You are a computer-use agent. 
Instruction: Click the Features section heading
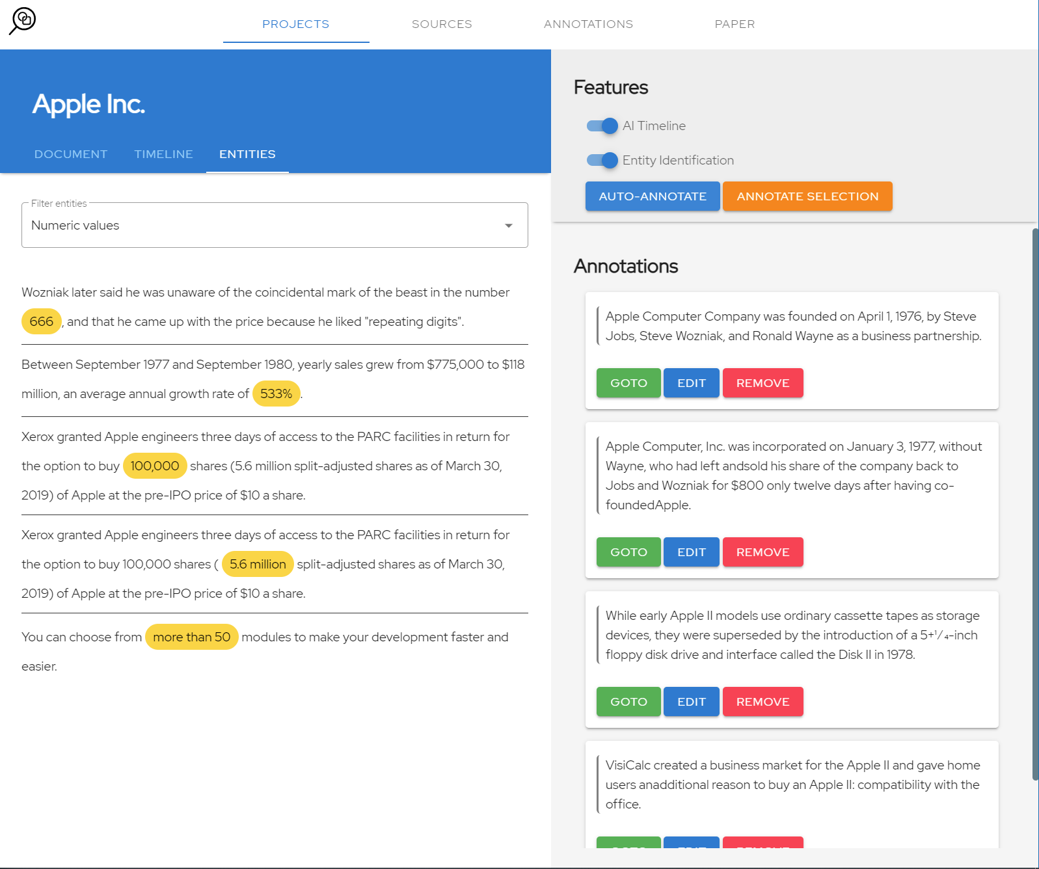tap(611, 87)
